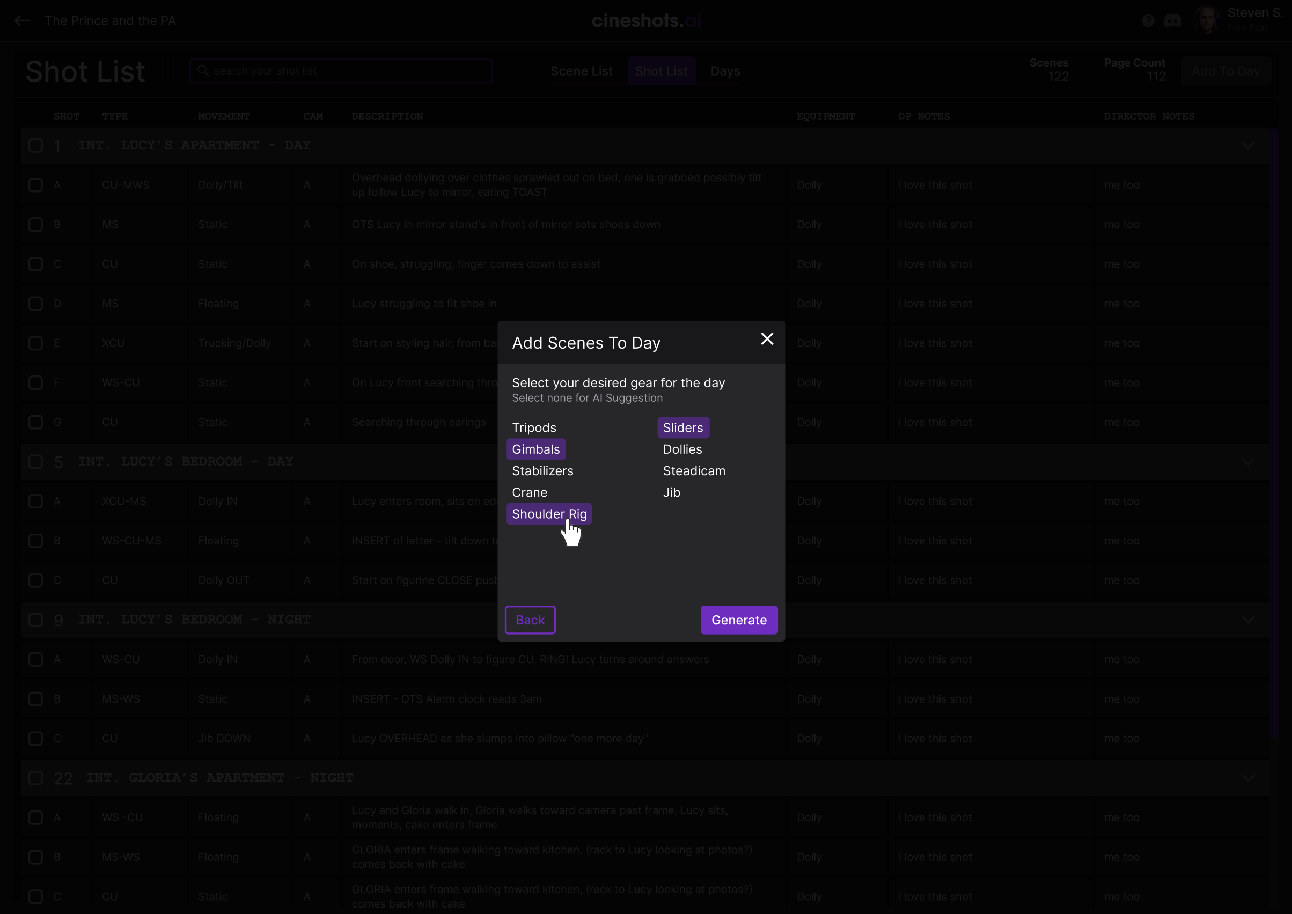Screen dimensions: 1292x914
Task: Open the Discord icon link
Action: pyautogui.click(x=1172, y=21)
